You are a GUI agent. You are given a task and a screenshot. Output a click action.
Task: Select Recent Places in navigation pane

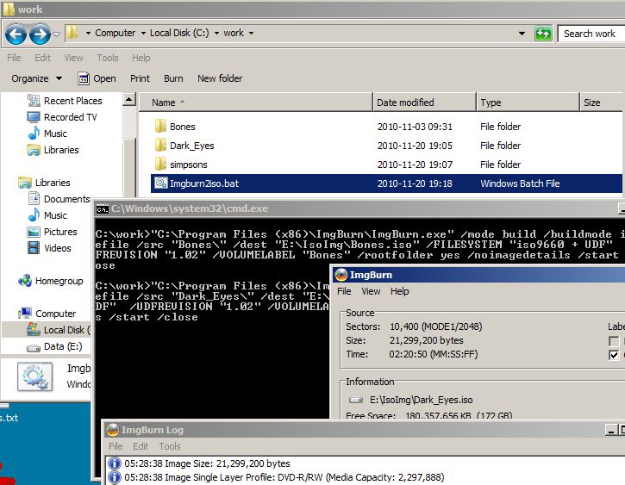[73, 101]
